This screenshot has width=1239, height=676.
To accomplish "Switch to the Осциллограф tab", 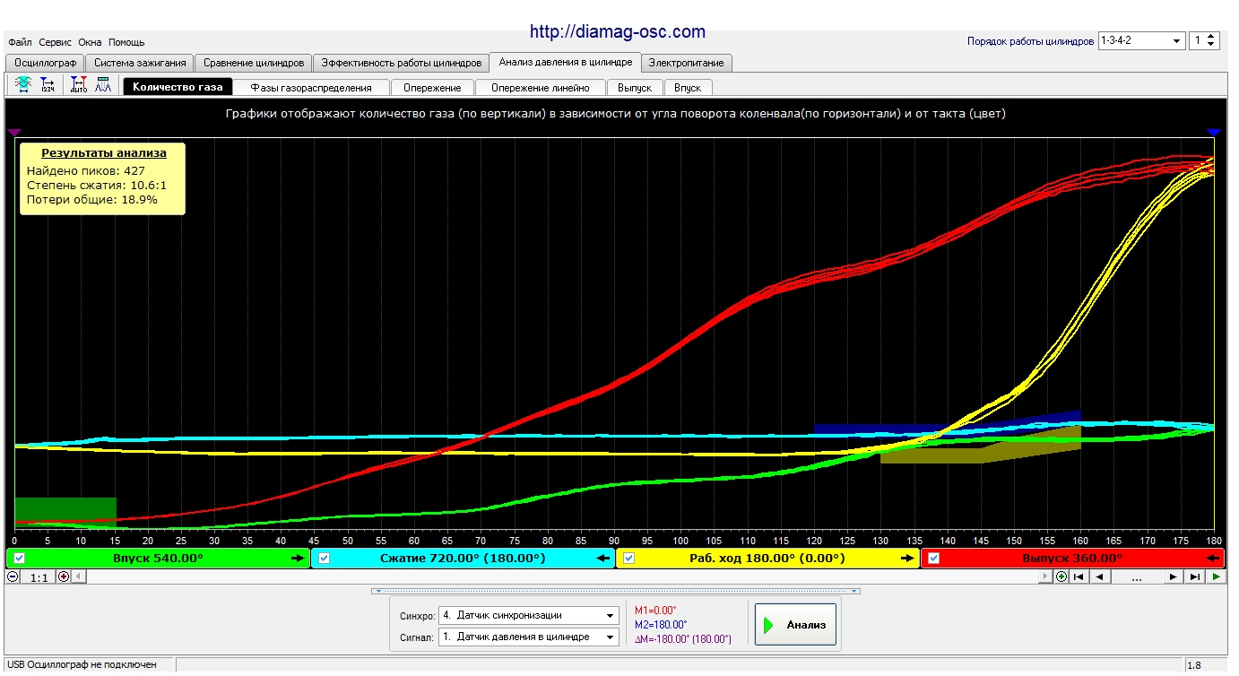I will (x=45, y=63).
